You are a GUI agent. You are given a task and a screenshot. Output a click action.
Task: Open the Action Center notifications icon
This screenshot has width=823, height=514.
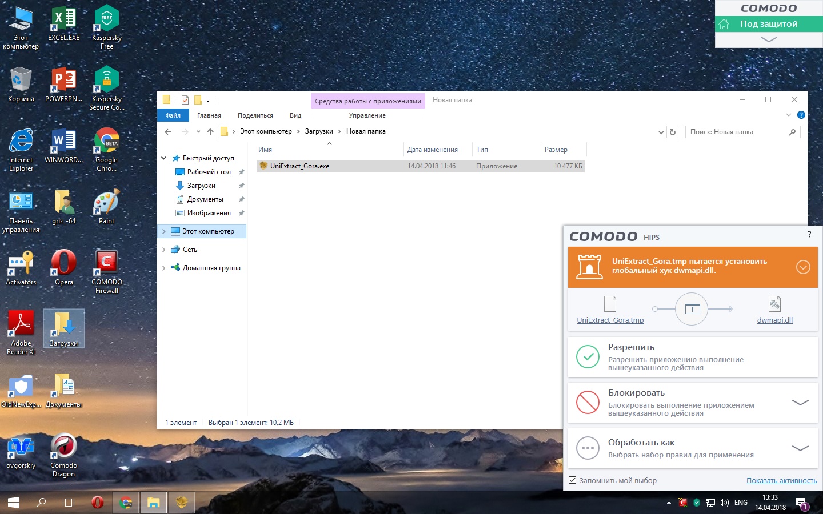pyautogui.click(x=801, y=503)
